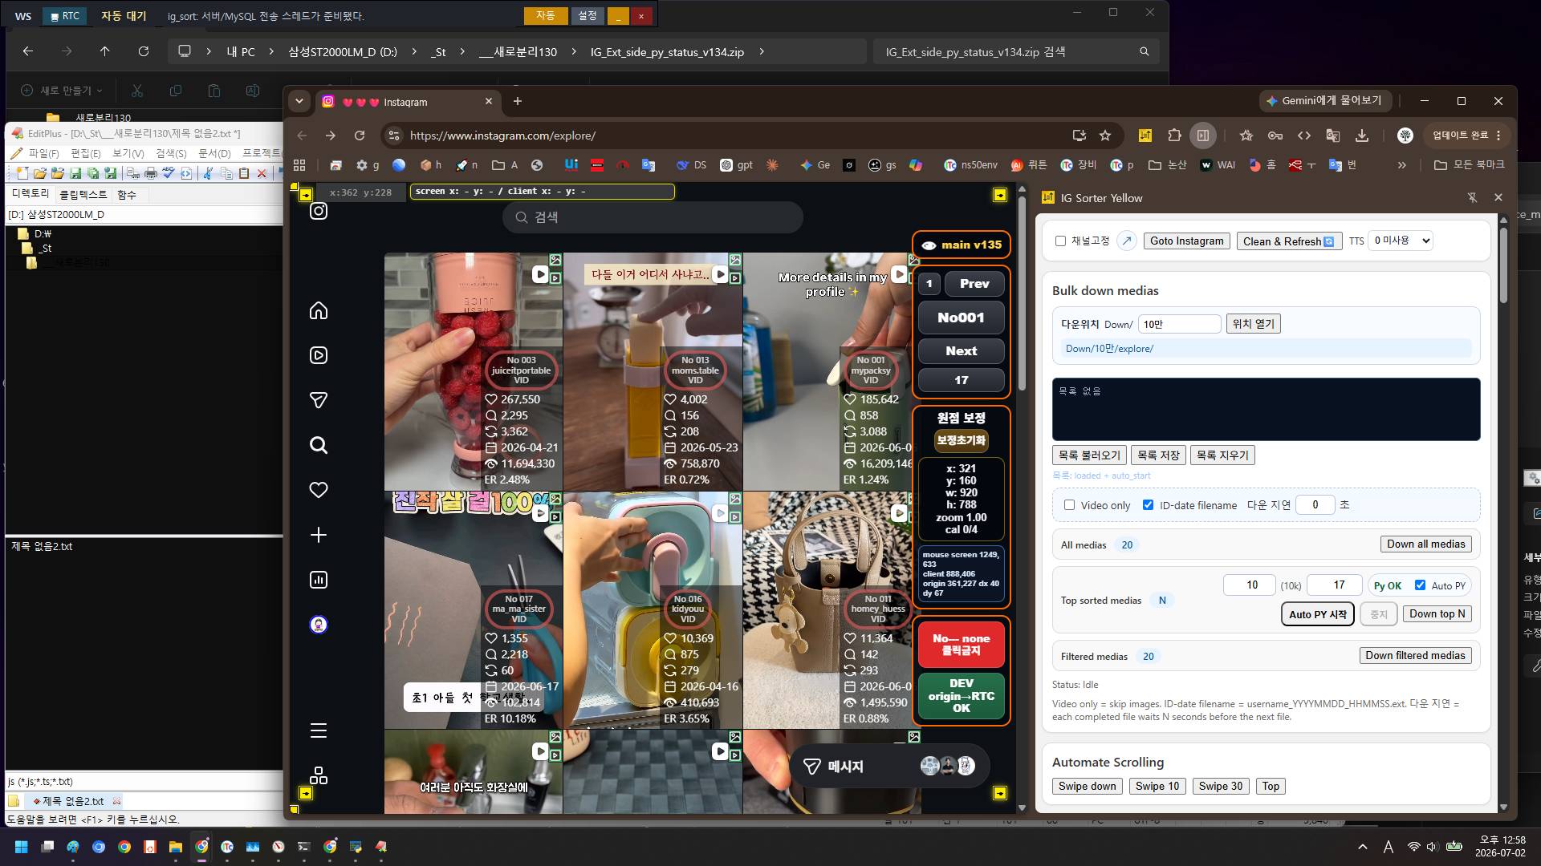Open the 파일(F) menu in EditPlus
This screenshot has width=1541, height=866.
[43, 153]
